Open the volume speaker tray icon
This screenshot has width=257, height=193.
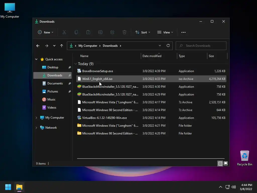coord(234,187)
